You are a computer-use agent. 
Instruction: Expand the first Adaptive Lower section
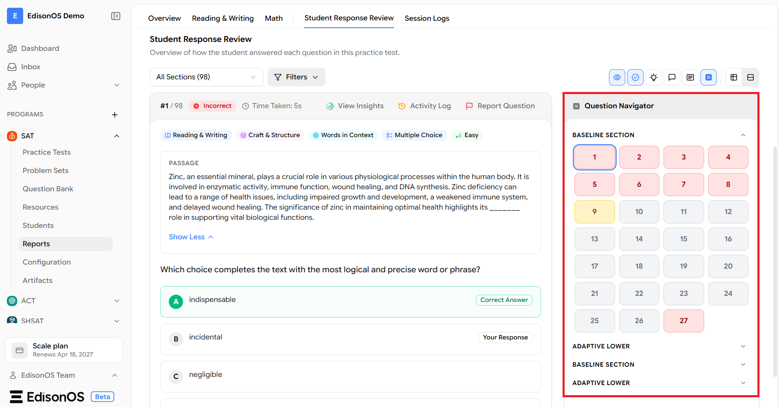click(x=659, y=346)
